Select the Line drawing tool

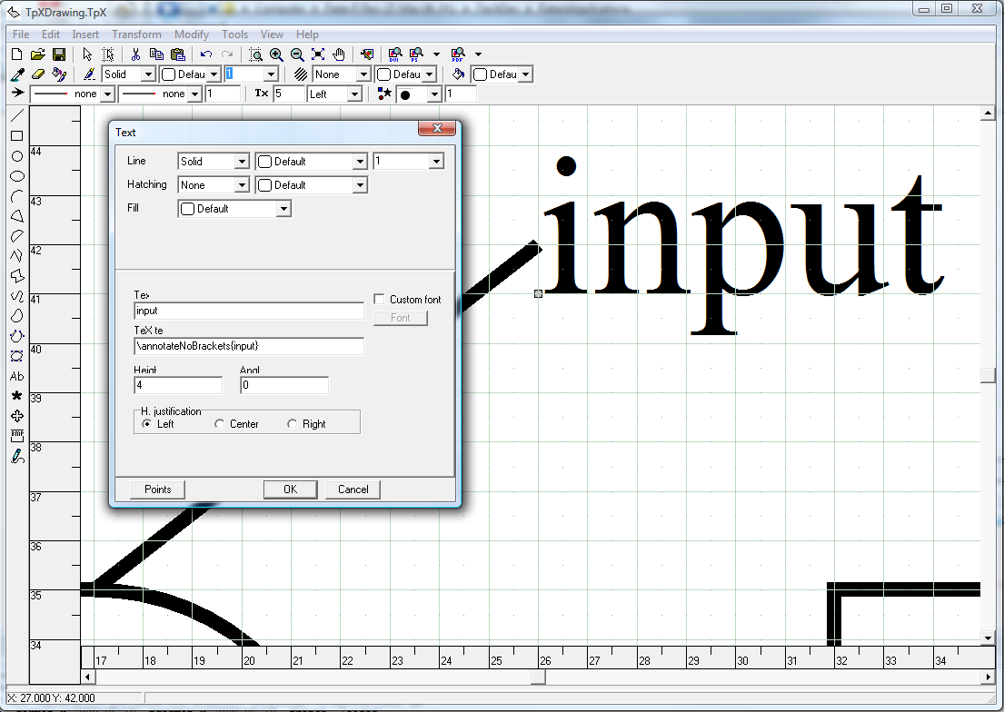(16, 115)
